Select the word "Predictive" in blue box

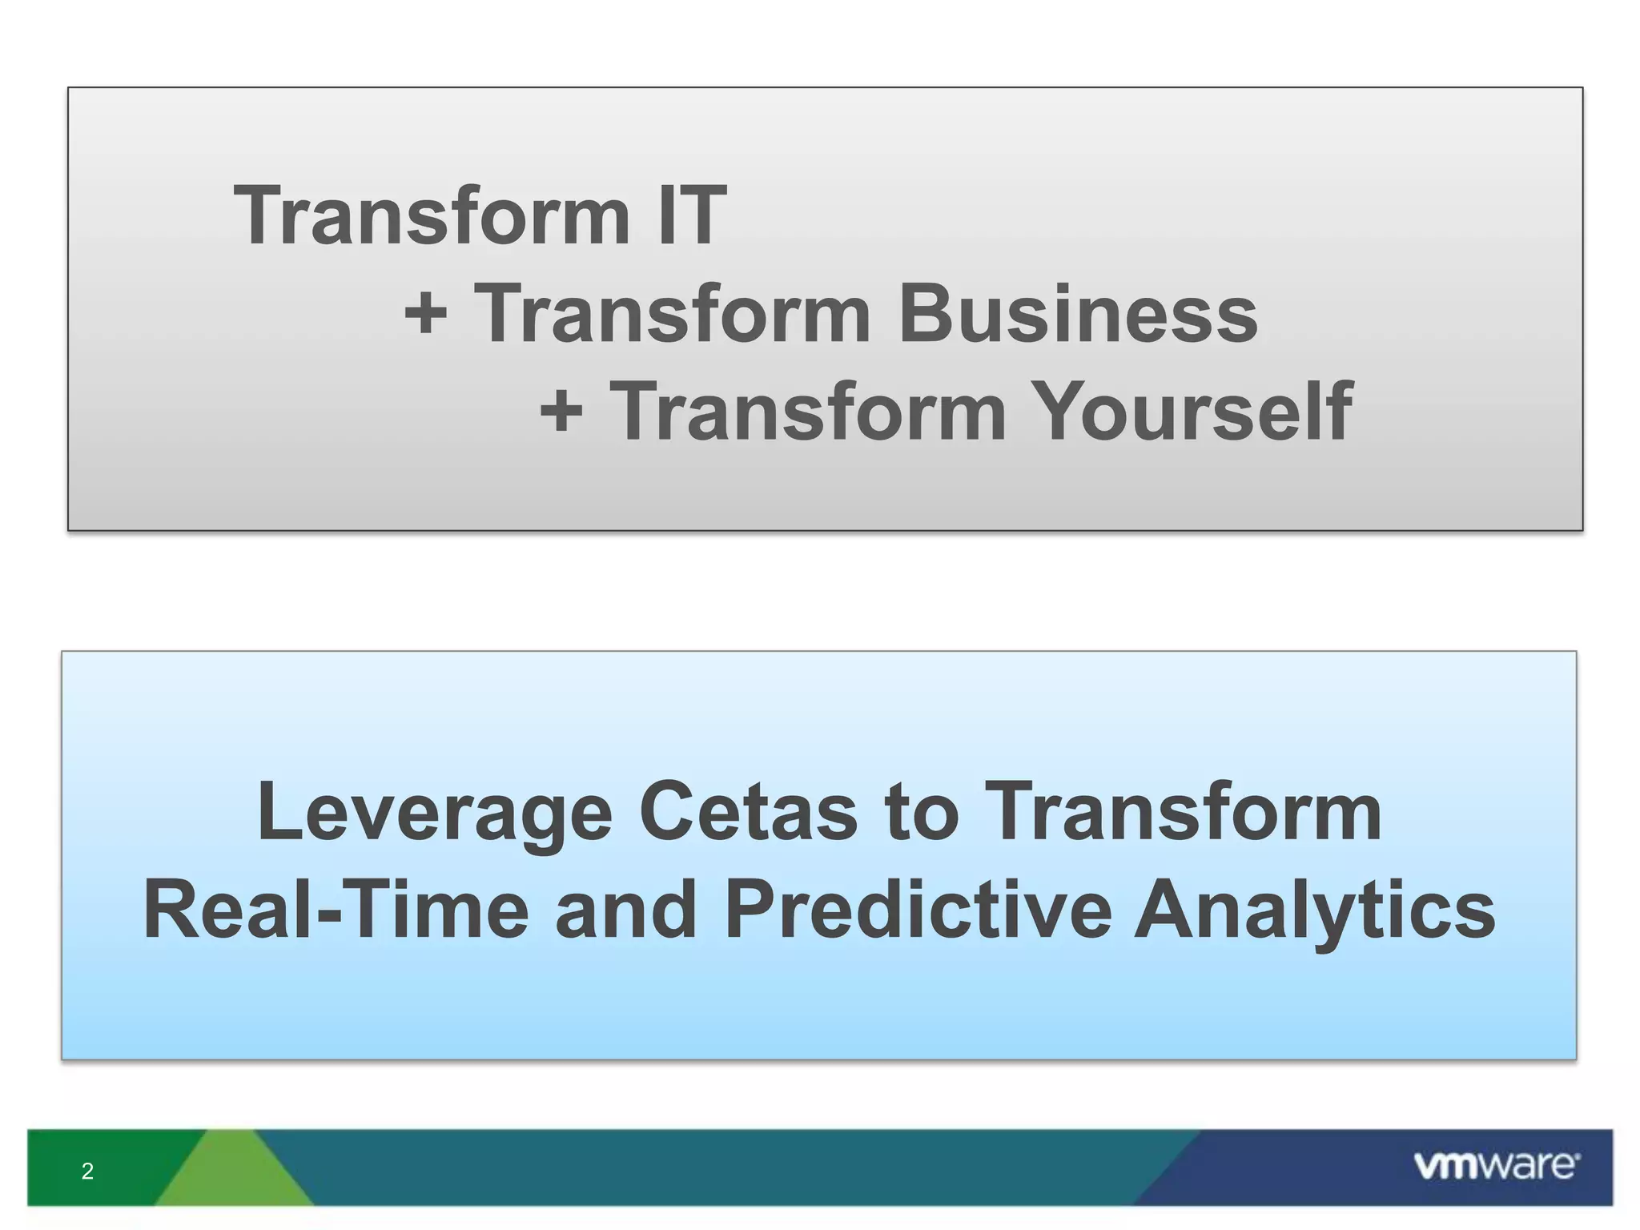point(918,910)
